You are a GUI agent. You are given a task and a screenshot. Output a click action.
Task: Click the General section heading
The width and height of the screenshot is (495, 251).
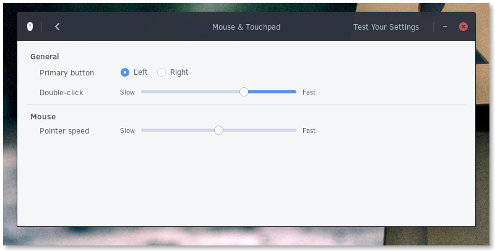(x=45, y=57)
